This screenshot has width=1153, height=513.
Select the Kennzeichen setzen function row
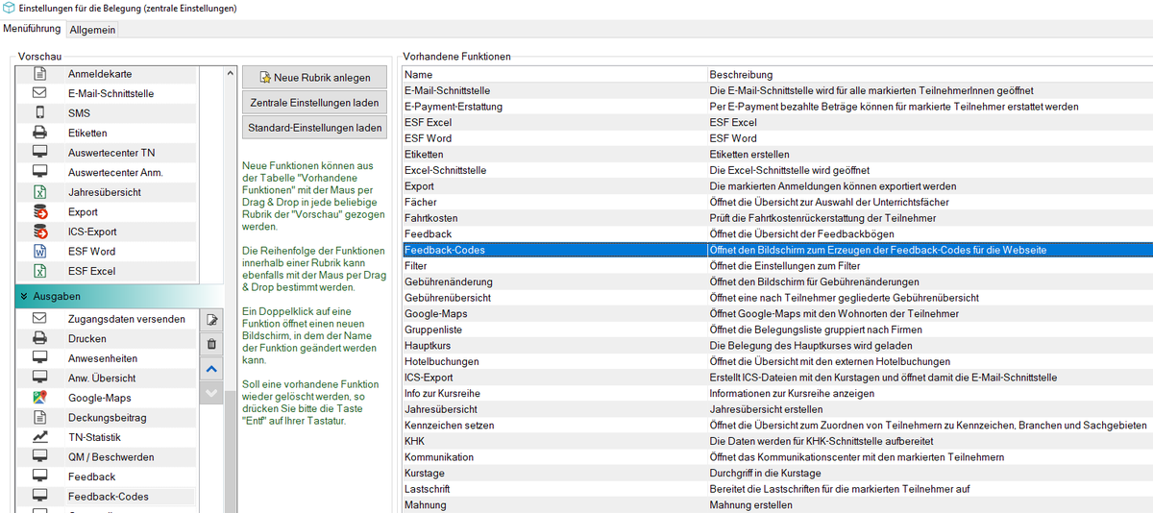(776, 425)
